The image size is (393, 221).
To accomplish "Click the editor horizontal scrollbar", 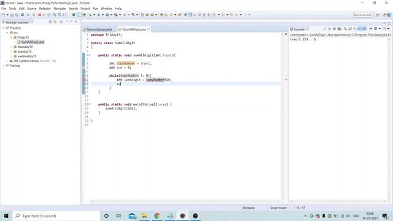I will click(185, 201).
